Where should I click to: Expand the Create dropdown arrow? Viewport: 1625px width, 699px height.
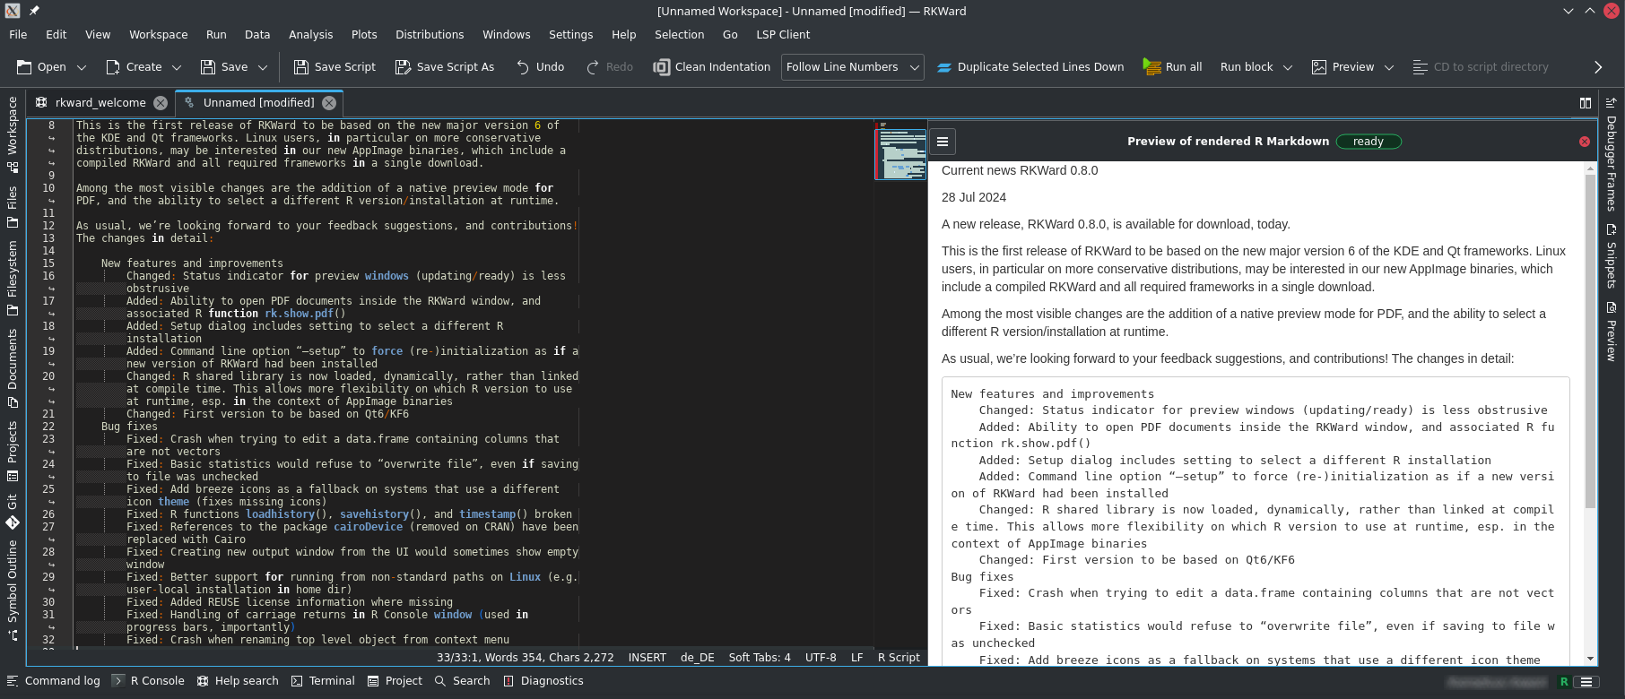pos(177,67)
